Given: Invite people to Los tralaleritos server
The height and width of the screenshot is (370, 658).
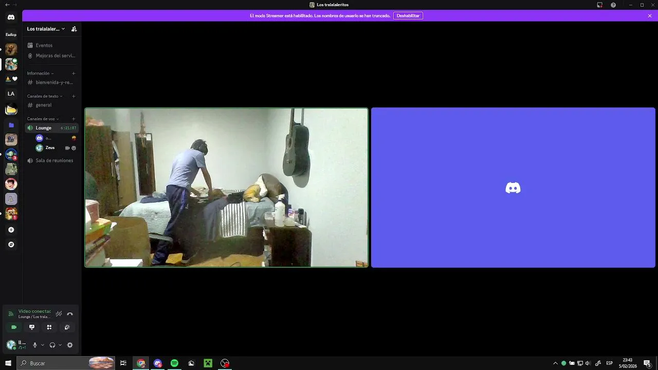Looking at the screenshot, I should (x=74, y=29).
